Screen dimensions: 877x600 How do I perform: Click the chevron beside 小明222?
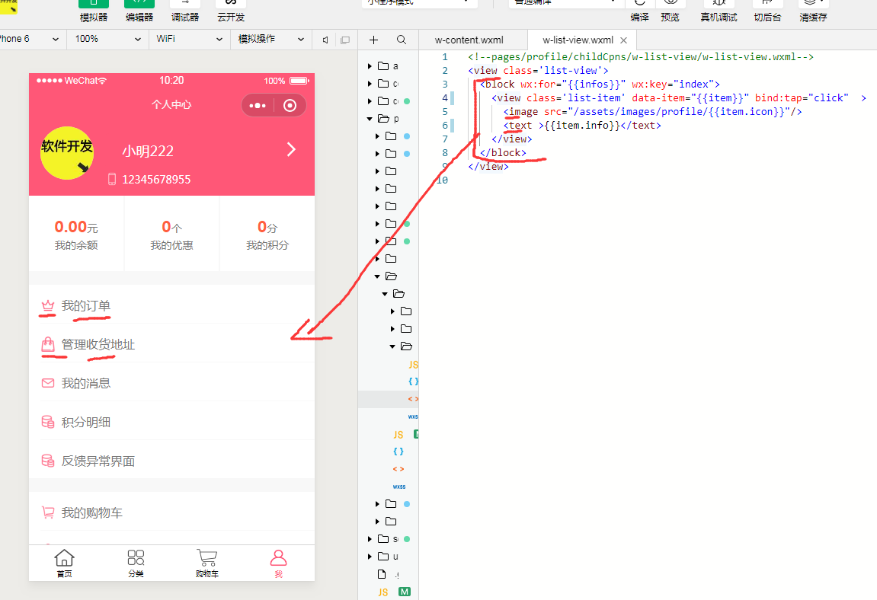tap(291, 149)
